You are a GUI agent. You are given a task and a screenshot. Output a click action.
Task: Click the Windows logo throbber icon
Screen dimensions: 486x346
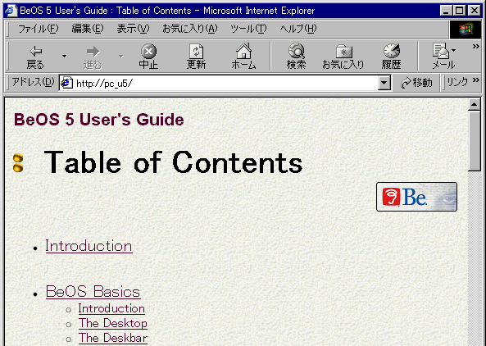point(466,30)
